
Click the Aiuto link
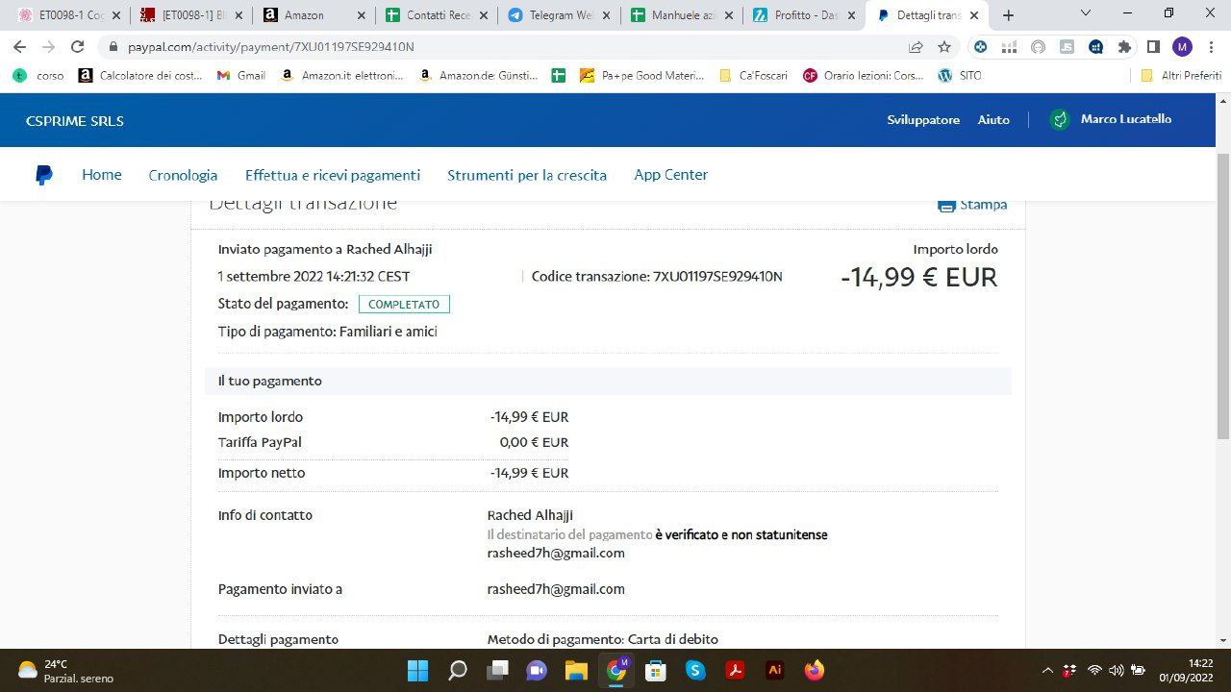click(993, 120)
